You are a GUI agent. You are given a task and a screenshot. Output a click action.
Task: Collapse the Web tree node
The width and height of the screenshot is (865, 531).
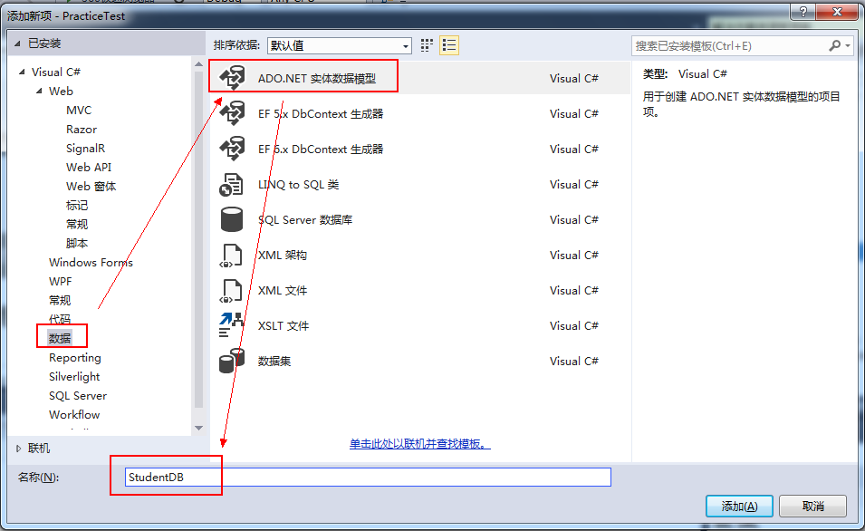click(x=39, y=92)
